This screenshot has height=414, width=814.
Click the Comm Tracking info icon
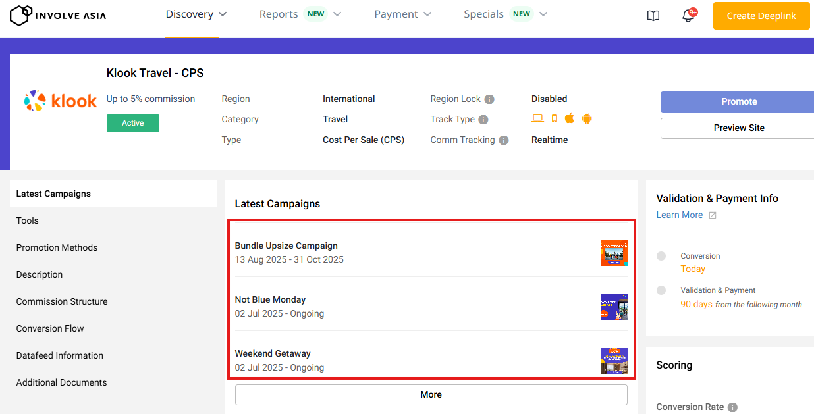point(504,140)
